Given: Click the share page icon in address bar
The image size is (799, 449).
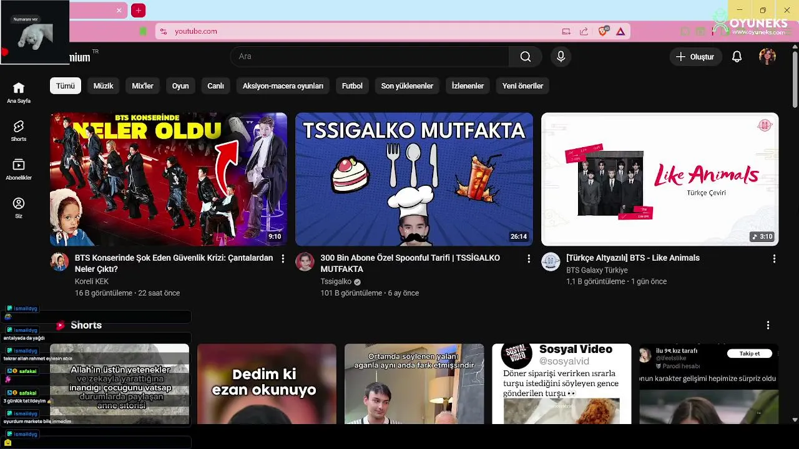Looking at the screenshot, I should click(x=584, y=31).
